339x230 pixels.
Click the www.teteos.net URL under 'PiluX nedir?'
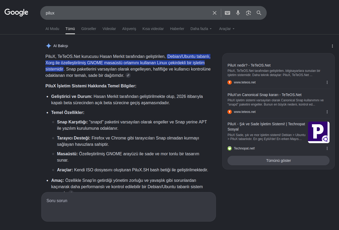(x=245, y=82)
